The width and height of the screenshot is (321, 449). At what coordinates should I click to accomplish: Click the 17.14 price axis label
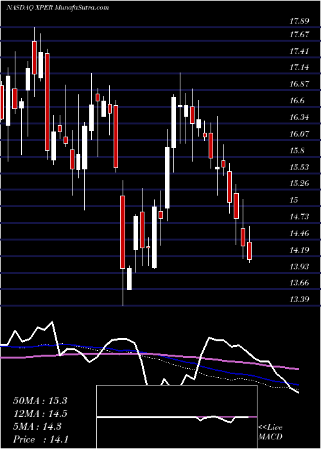[x=299, y=67]
